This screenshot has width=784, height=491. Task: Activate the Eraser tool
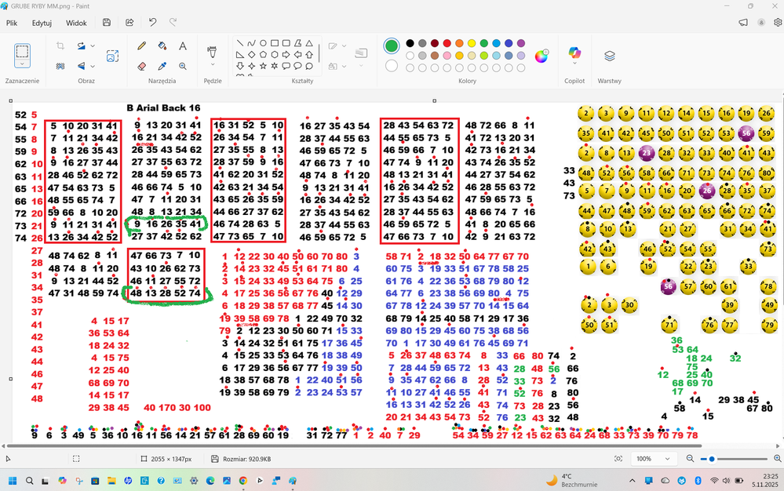(142, 67)
